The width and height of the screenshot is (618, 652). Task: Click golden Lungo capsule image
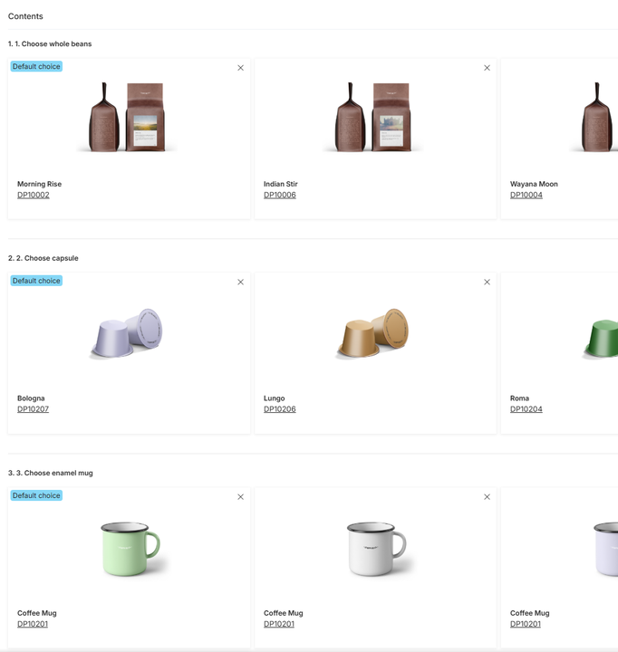(373, 333)
